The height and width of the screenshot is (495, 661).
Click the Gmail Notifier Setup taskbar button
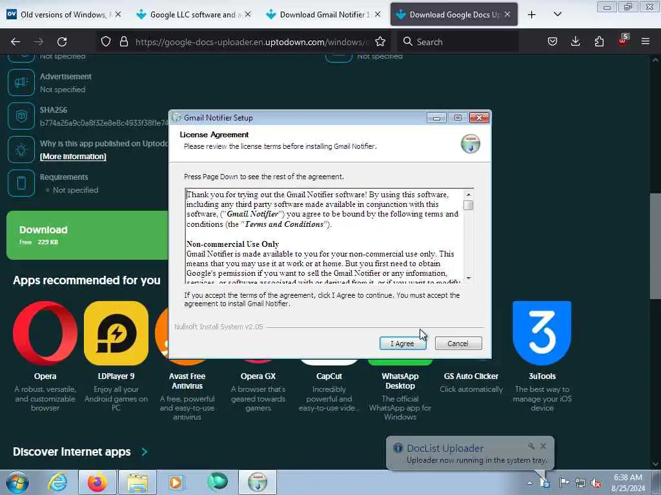258,482
